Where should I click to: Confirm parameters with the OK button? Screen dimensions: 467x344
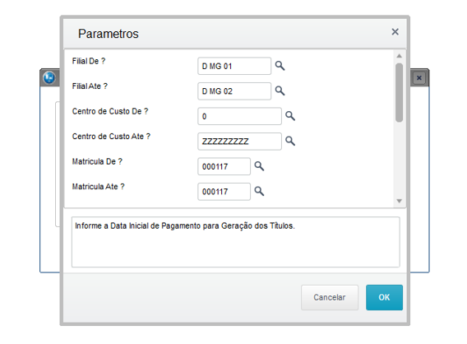[x=384, y=297]
